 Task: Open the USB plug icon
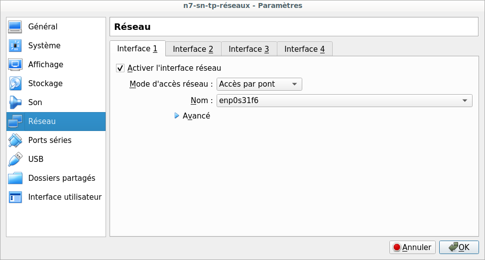coord(15,159)
